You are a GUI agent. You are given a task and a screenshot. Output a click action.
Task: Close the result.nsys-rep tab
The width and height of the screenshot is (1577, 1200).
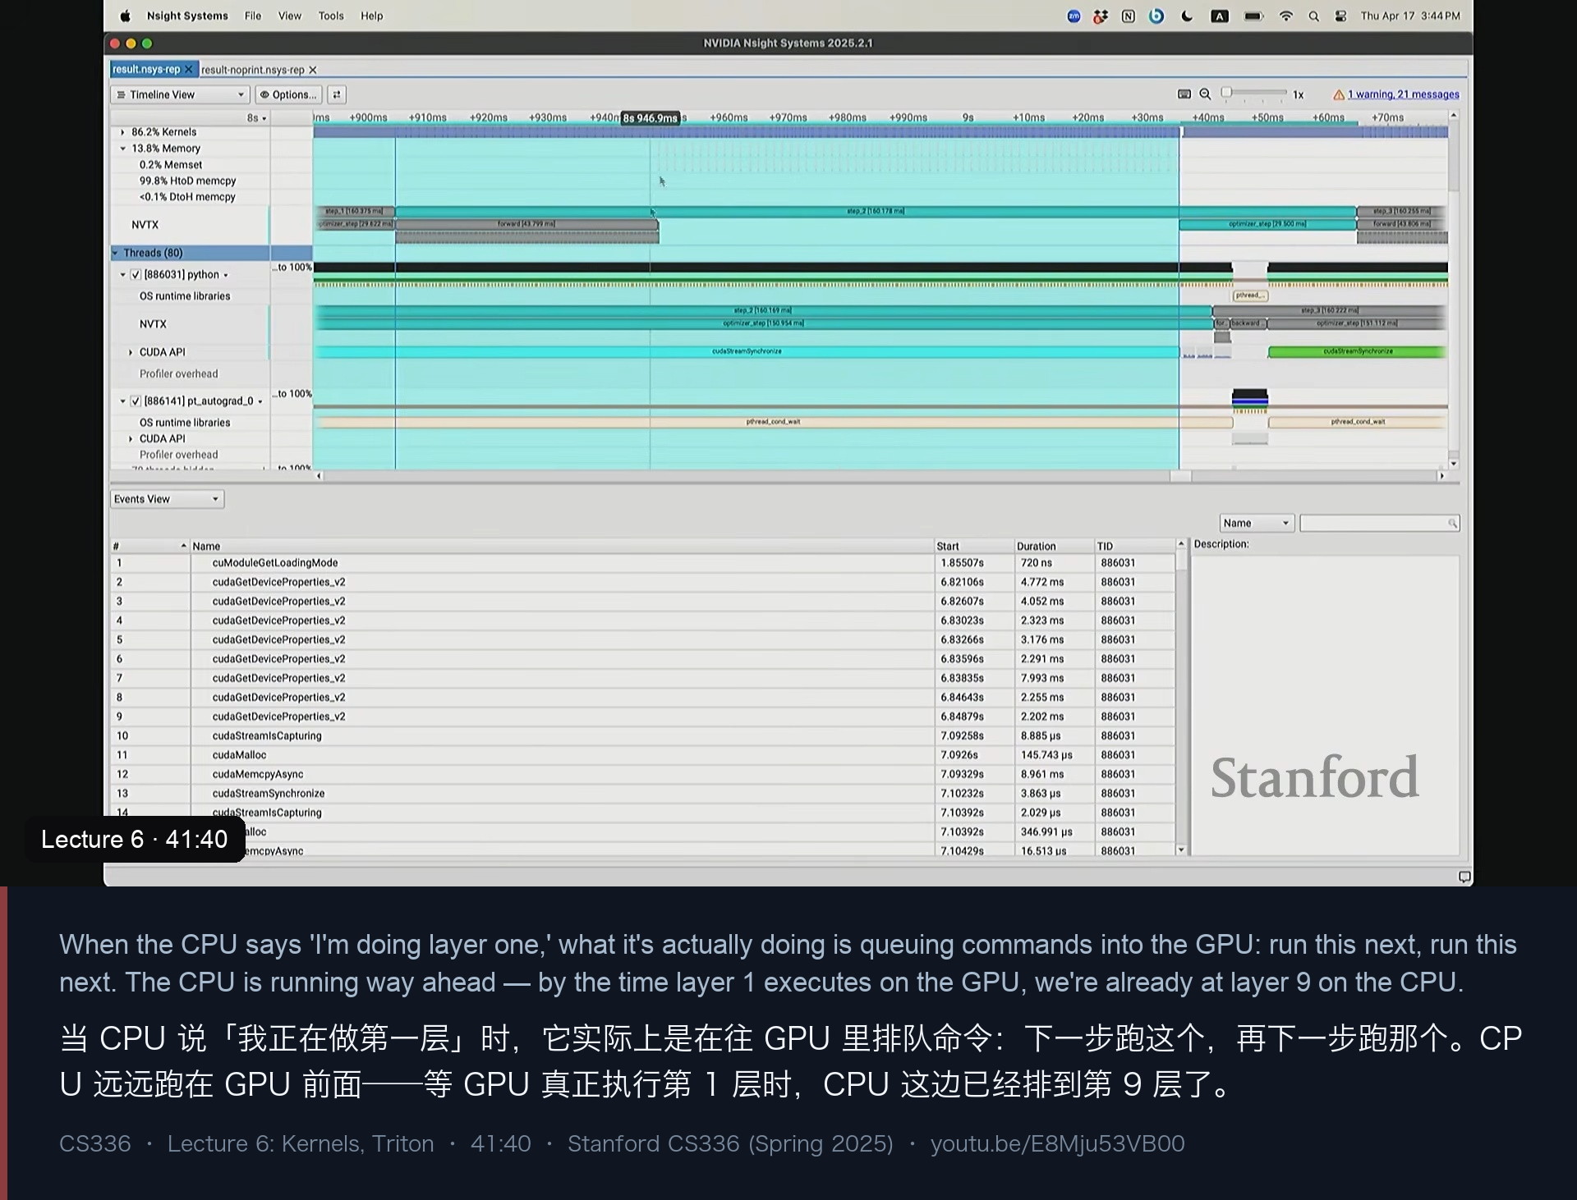click(189, 69)
